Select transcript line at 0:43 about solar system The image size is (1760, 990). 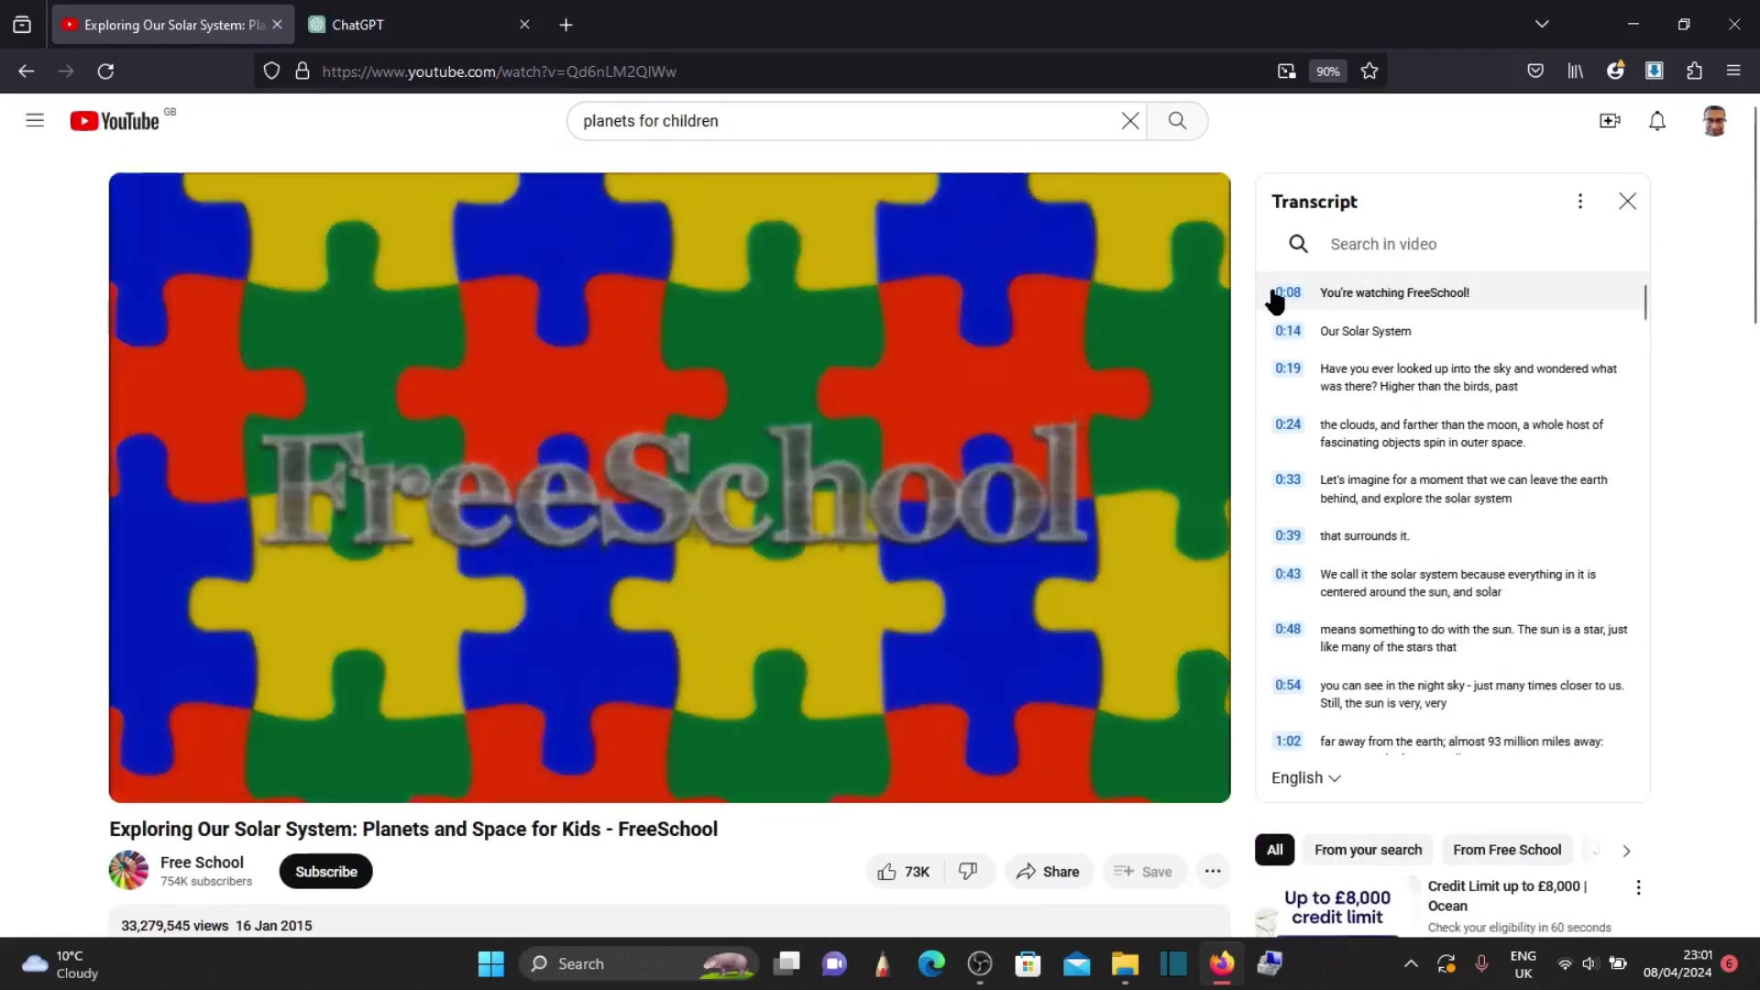coord(1453,583)
